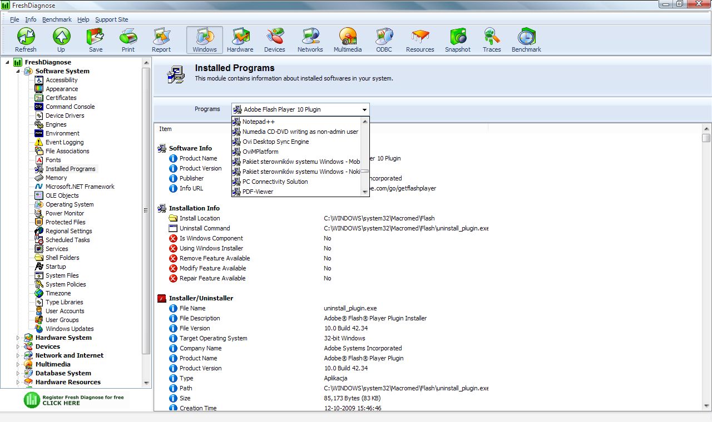Image resolution: width=712 pixels, height=422 pixels.
Task: Click the Is Windows Component row
Action: (250, 238)
